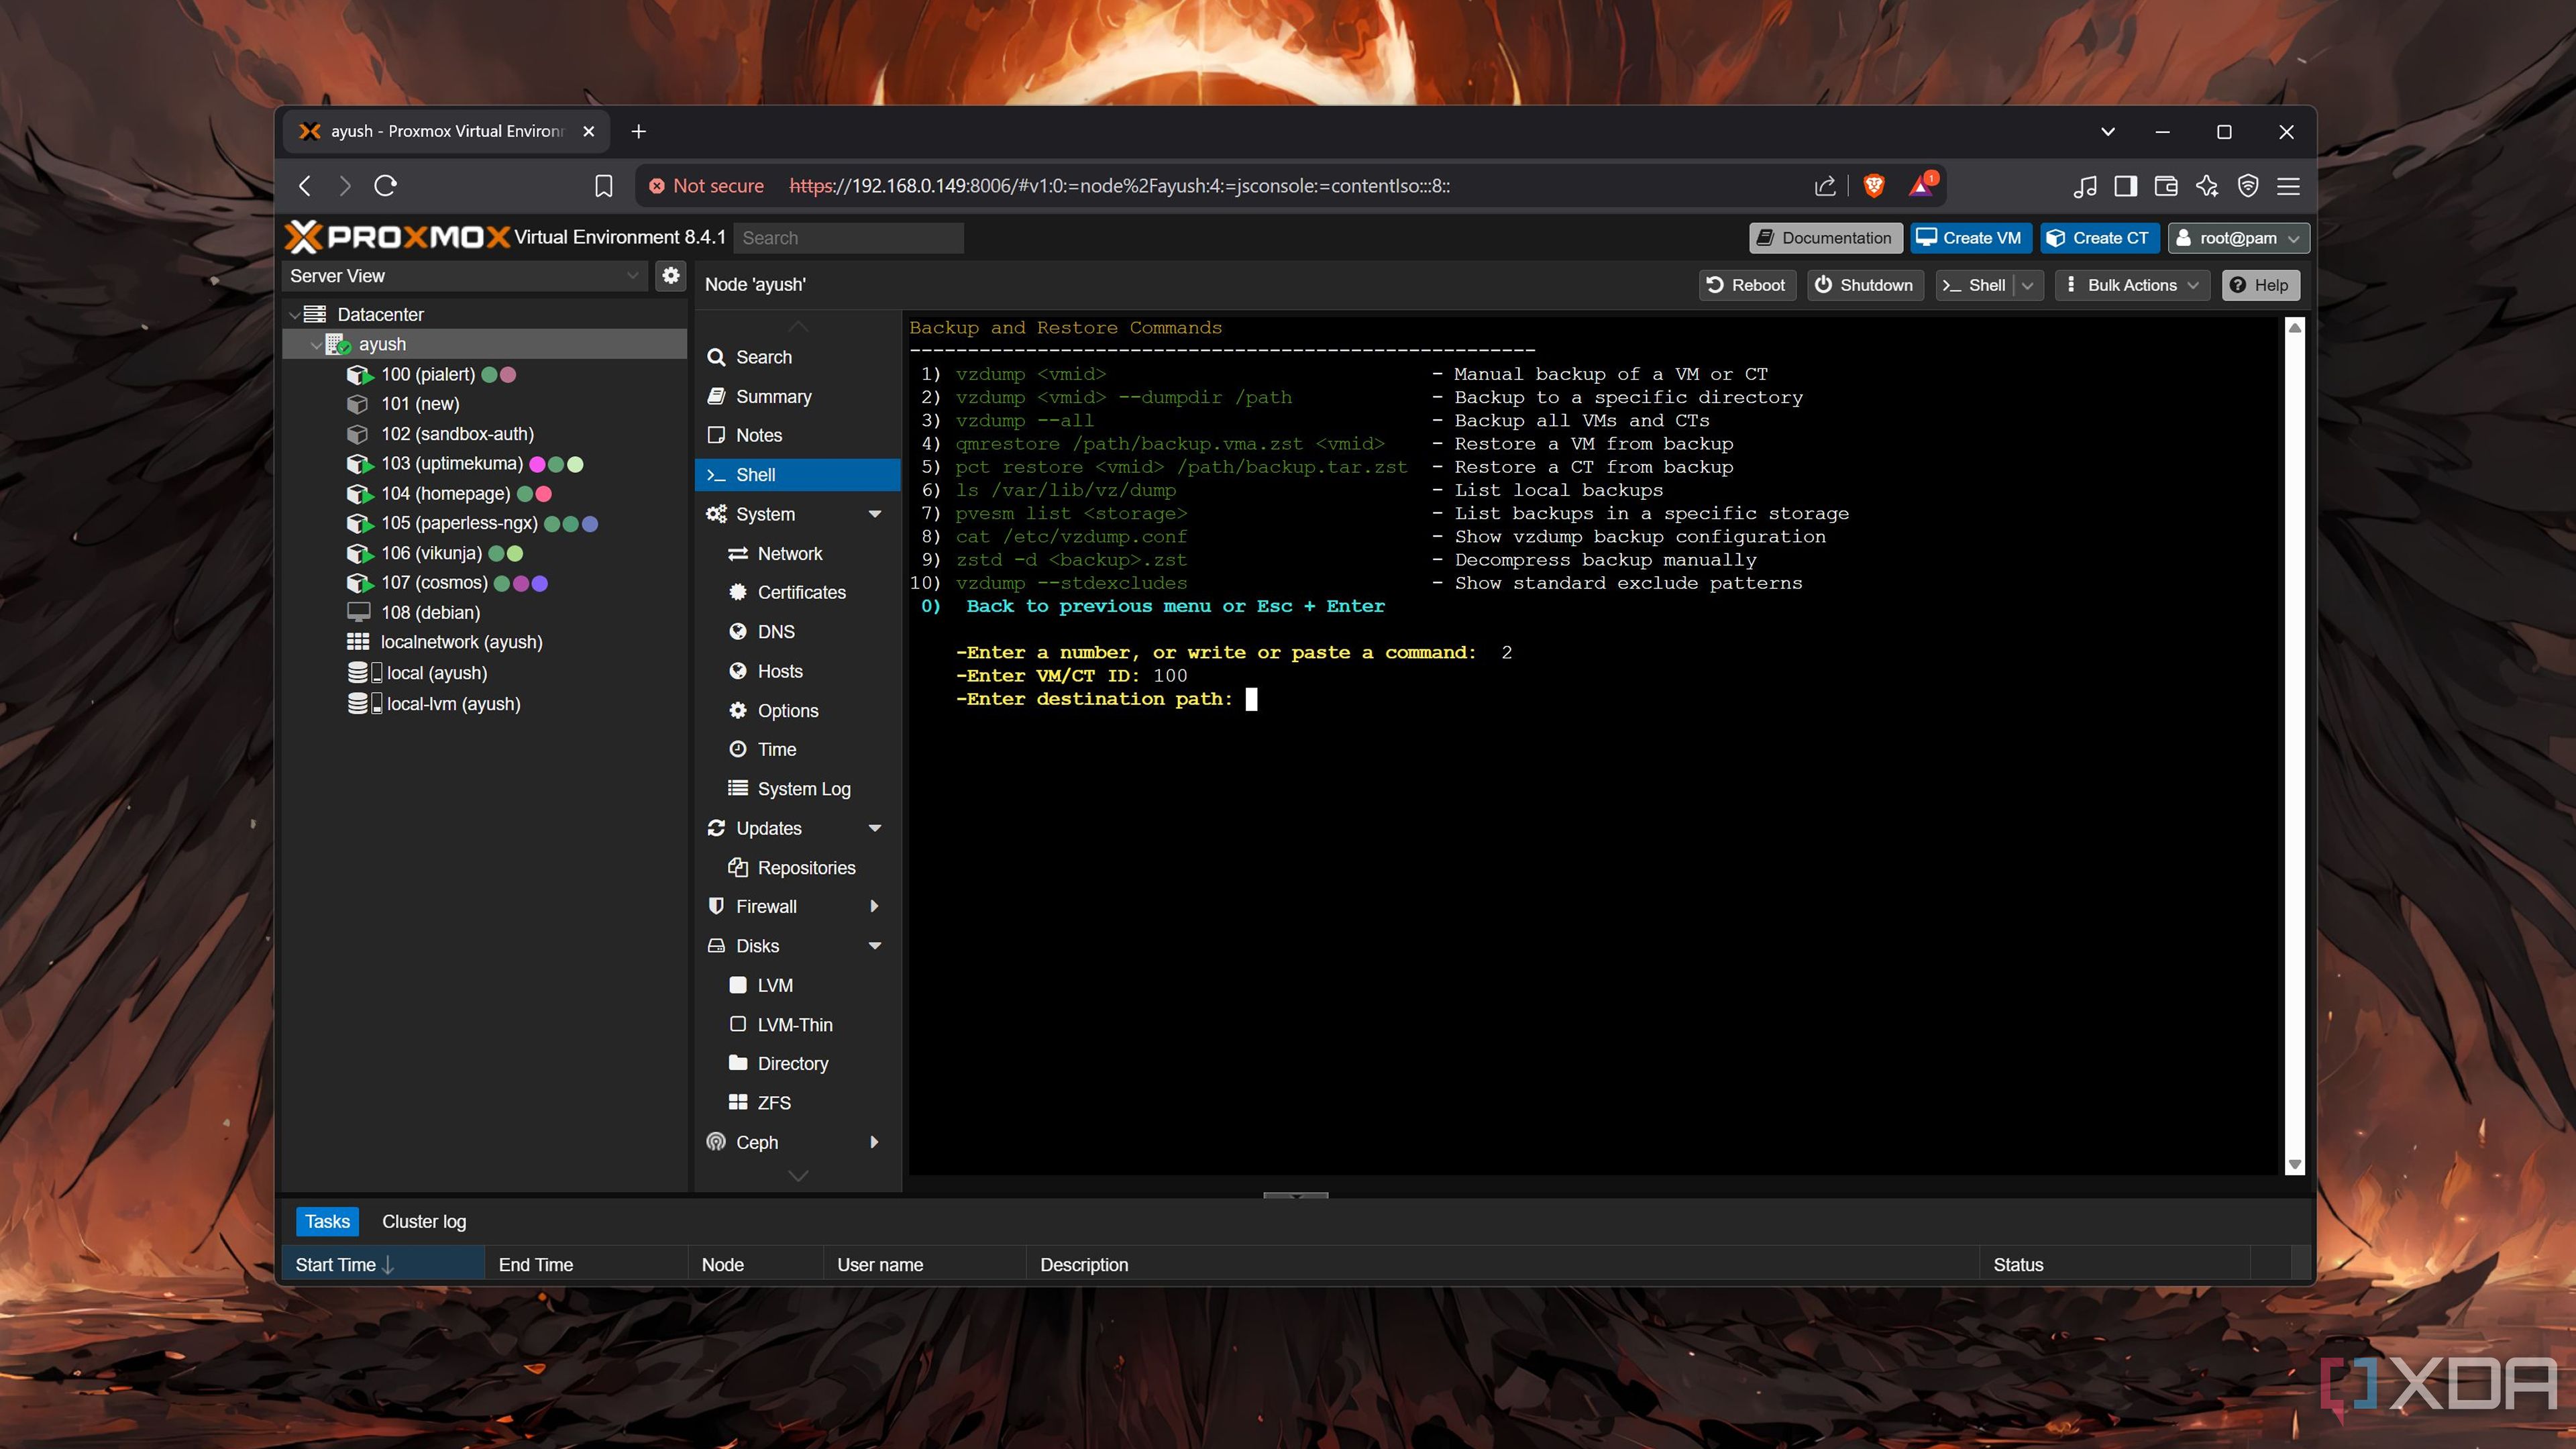The width and height of the screenshot is (2576, 1449).
Task: Select container 107 (cosmos)
Action: pos(434,583)
